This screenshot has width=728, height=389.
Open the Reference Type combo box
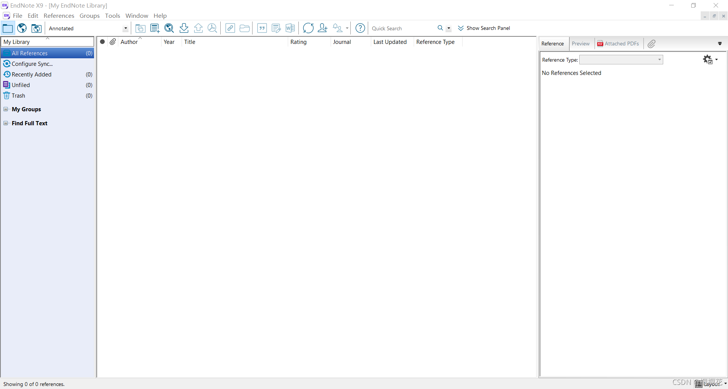pyautogui.click(x=621, y=60)
